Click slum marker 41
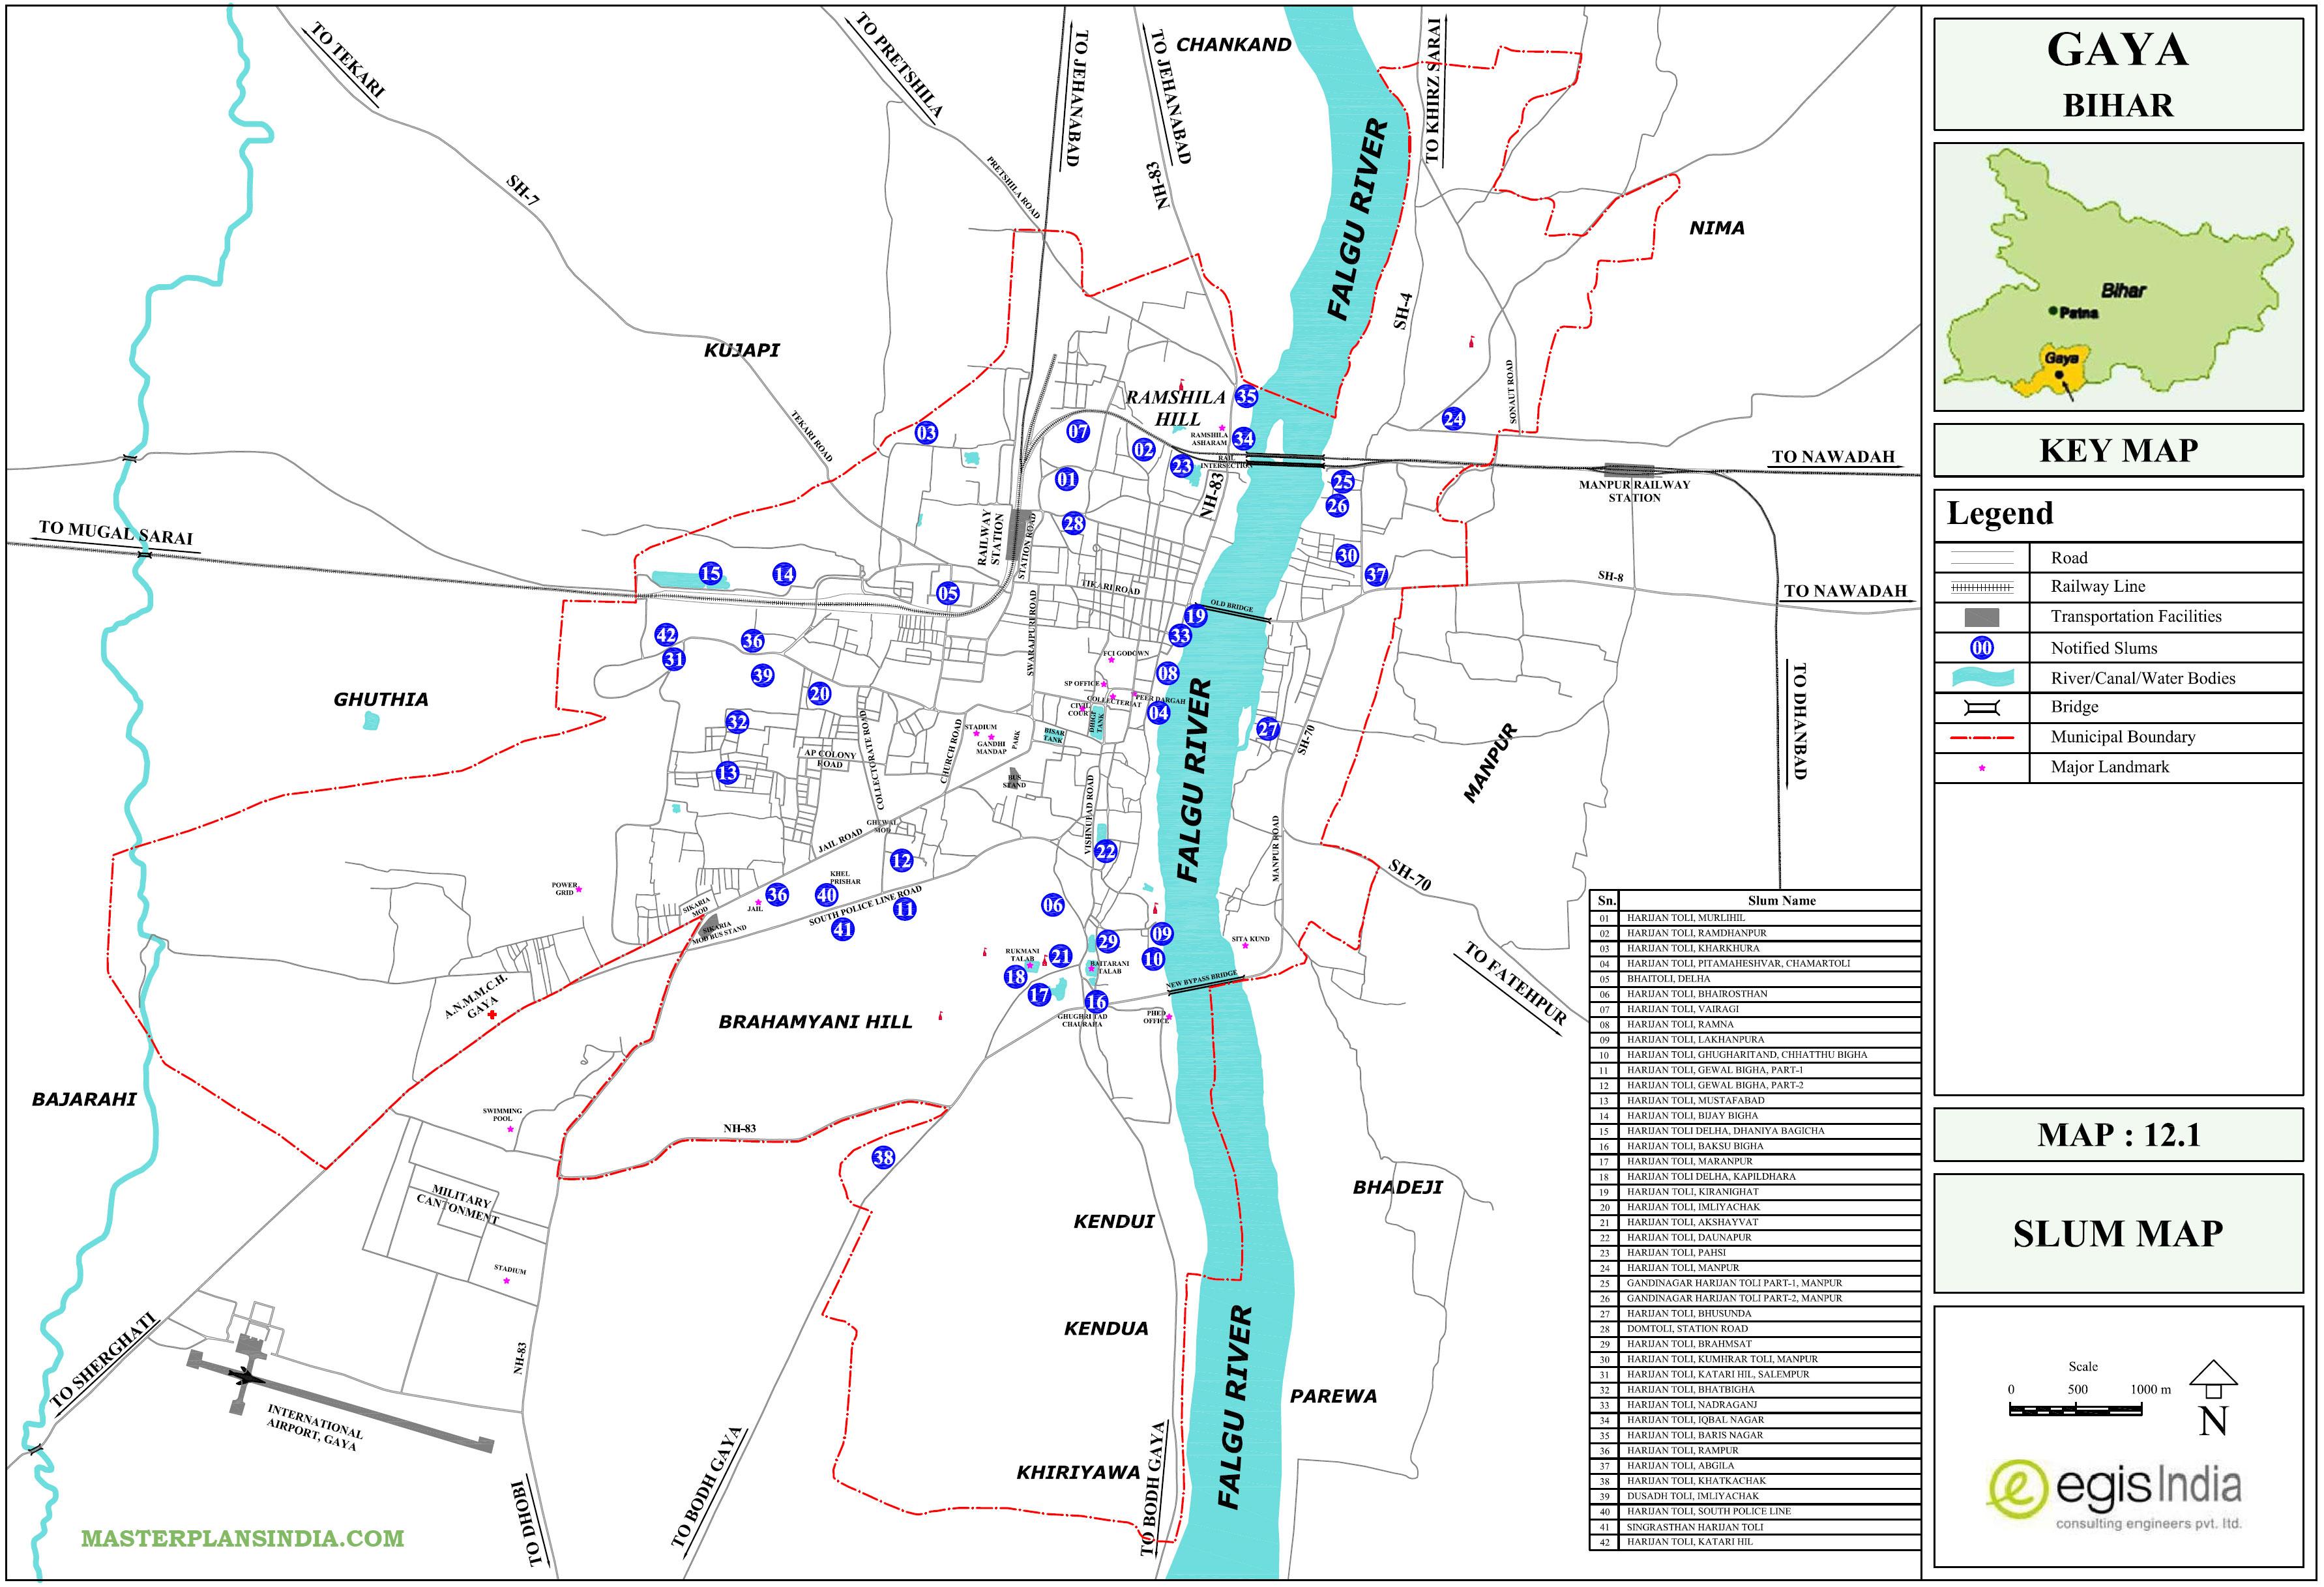This screenshot has width=2324, height=1587. click(x=843, y=929)
